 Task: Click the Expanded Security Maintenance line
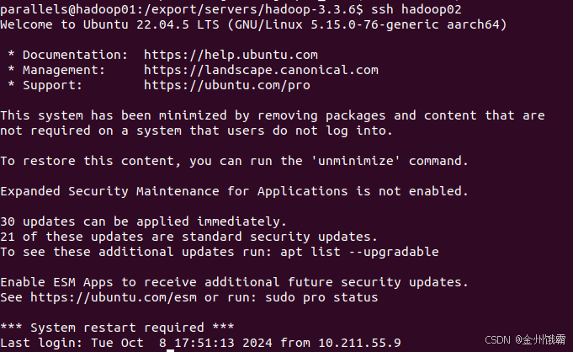coord(234,191)
